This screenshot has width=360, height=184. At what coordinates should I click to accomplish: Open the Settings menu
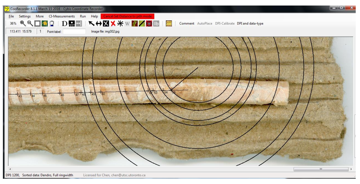(25, 16)
